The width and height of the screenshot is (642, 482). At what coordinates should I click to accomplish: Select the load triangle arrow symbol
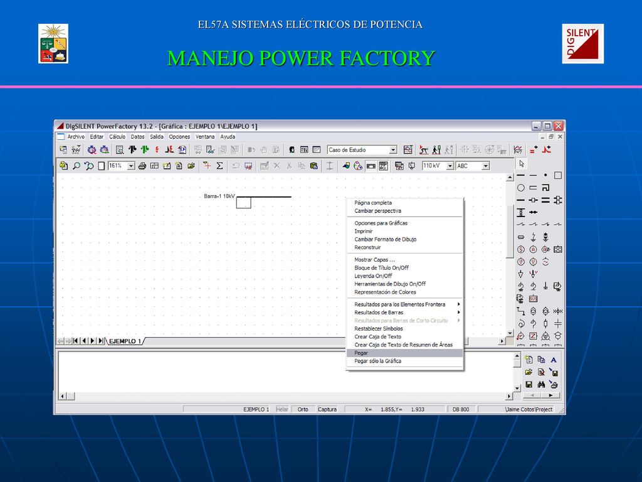(x=521, y=274)
